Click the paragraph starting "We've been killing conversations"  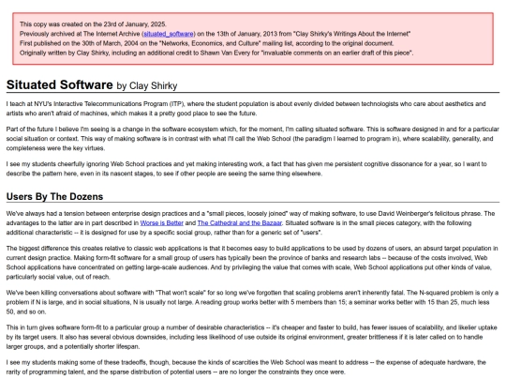pyautogui.click(x=253, y=302)
